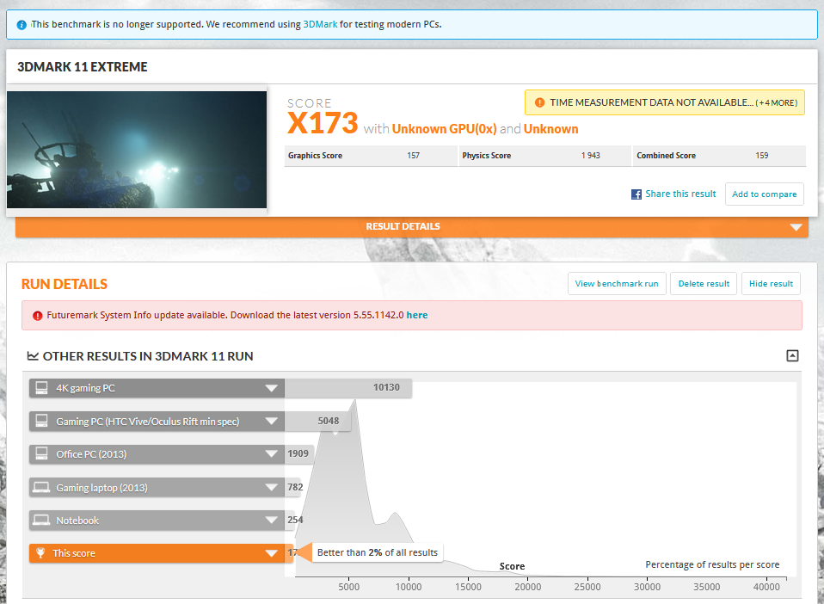
Task: Click the Hide result button
Action: [x=771, y=283]
